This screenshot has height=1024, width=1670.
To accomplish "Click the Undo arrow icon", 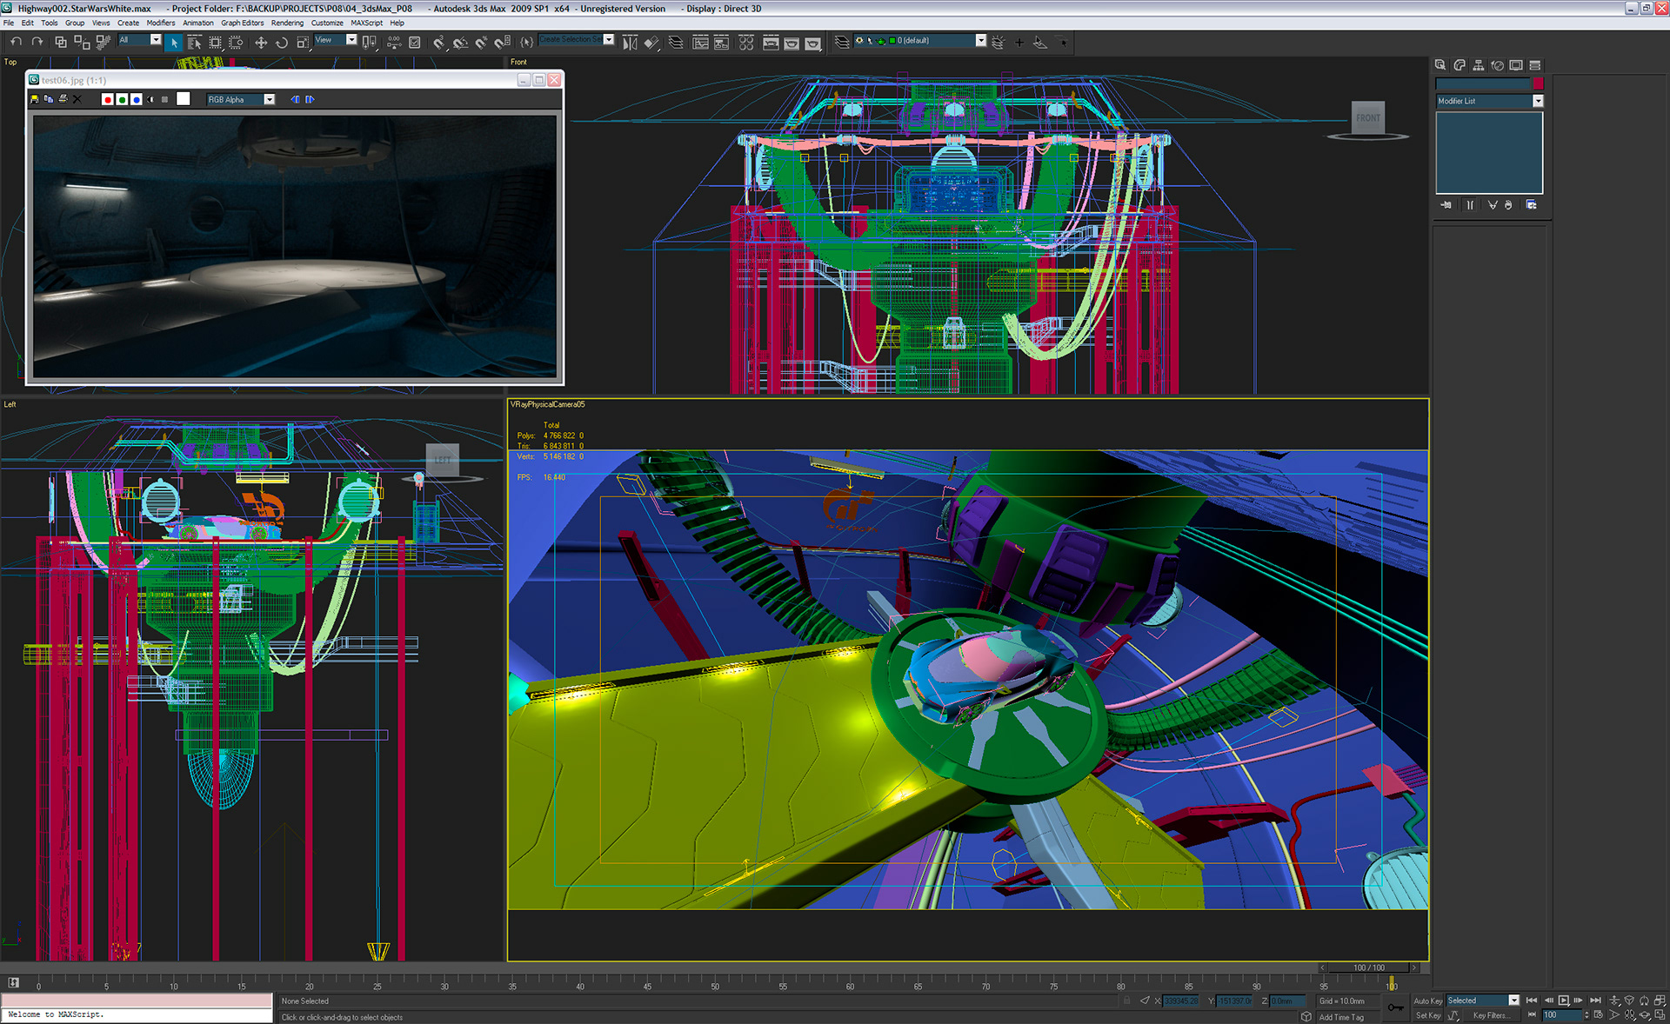I will tap(16, 42).
